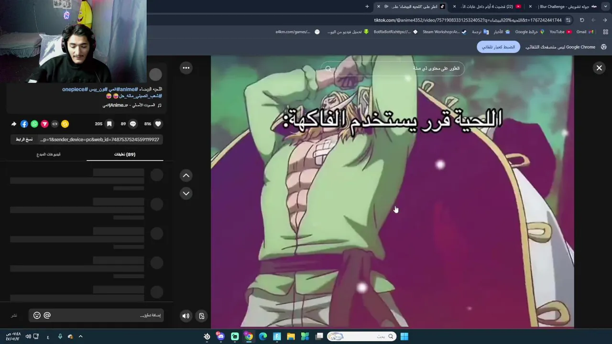Click the add comment input field

(96, 315)
